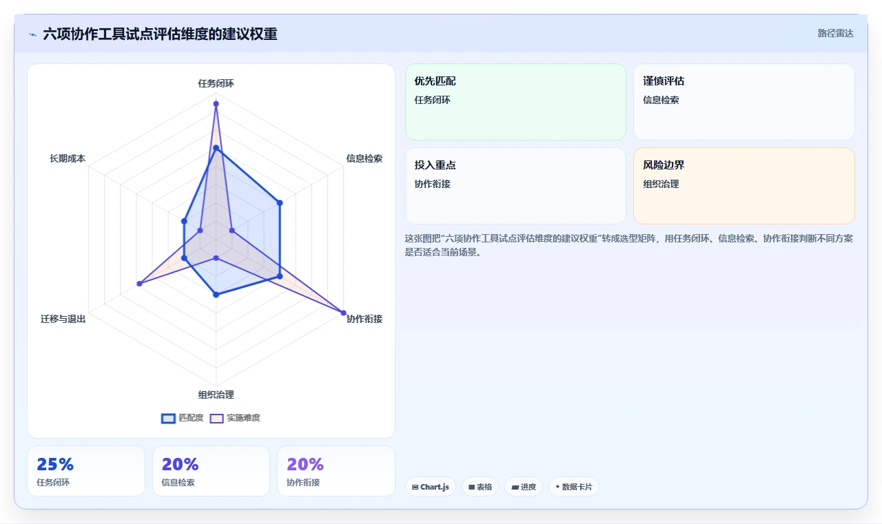
Task: Click the 路径雷达 label in header
Action: [x=836, y=33]
